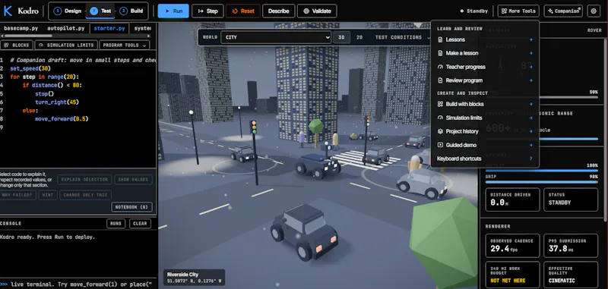Viewport: 608px width, 289px height.
Task: Click the Why Failed? button
Action: [x=17, y=195]
